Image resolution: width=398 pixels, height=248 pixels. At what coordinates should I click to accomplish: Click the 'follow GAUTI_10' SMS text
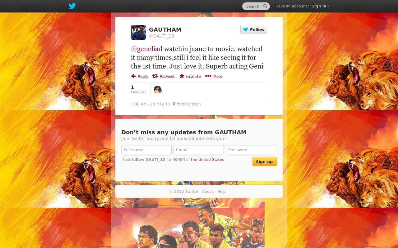(148, 160)
